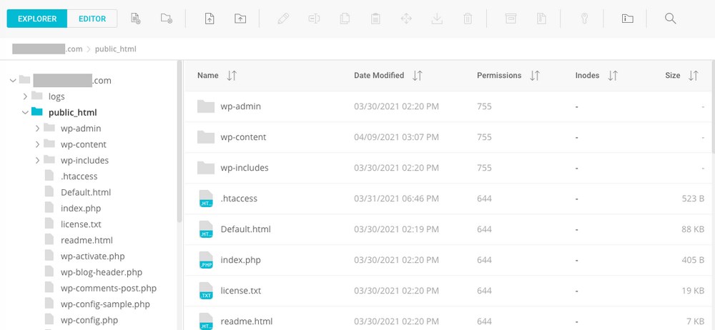Click the Delete trash icon
This screenshot has width=715, height=330.
tap(468, 19)
